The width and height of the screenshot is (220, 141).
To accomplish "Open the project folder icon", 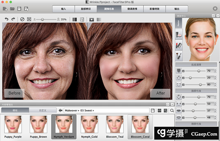I will pyautogui.click(x=12, y=9).
